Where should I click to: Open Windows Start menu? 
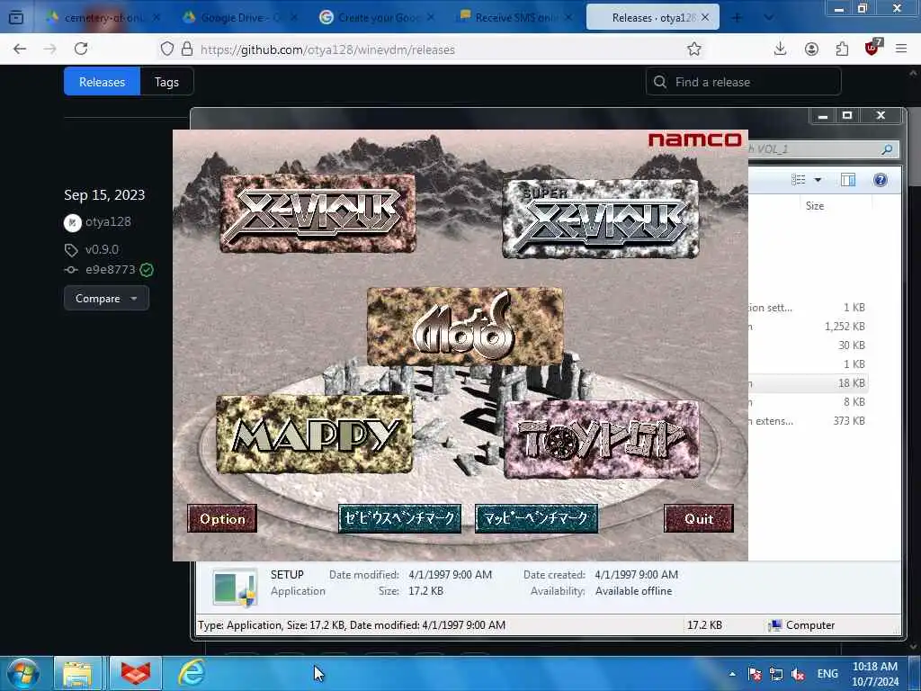23,673
